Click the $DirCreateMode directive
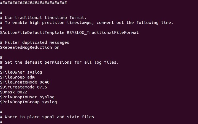The height and width of the screenshot is (124, 198). (x=17, y=87)
